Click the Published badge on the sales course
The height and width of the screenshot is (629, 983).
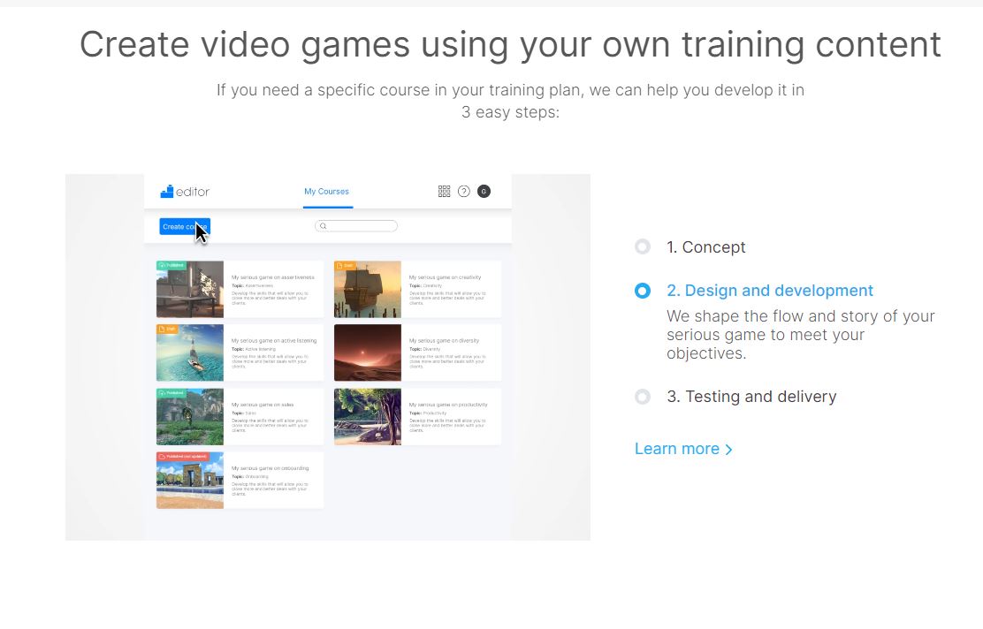pyautogui.click(x=171, y=392)
